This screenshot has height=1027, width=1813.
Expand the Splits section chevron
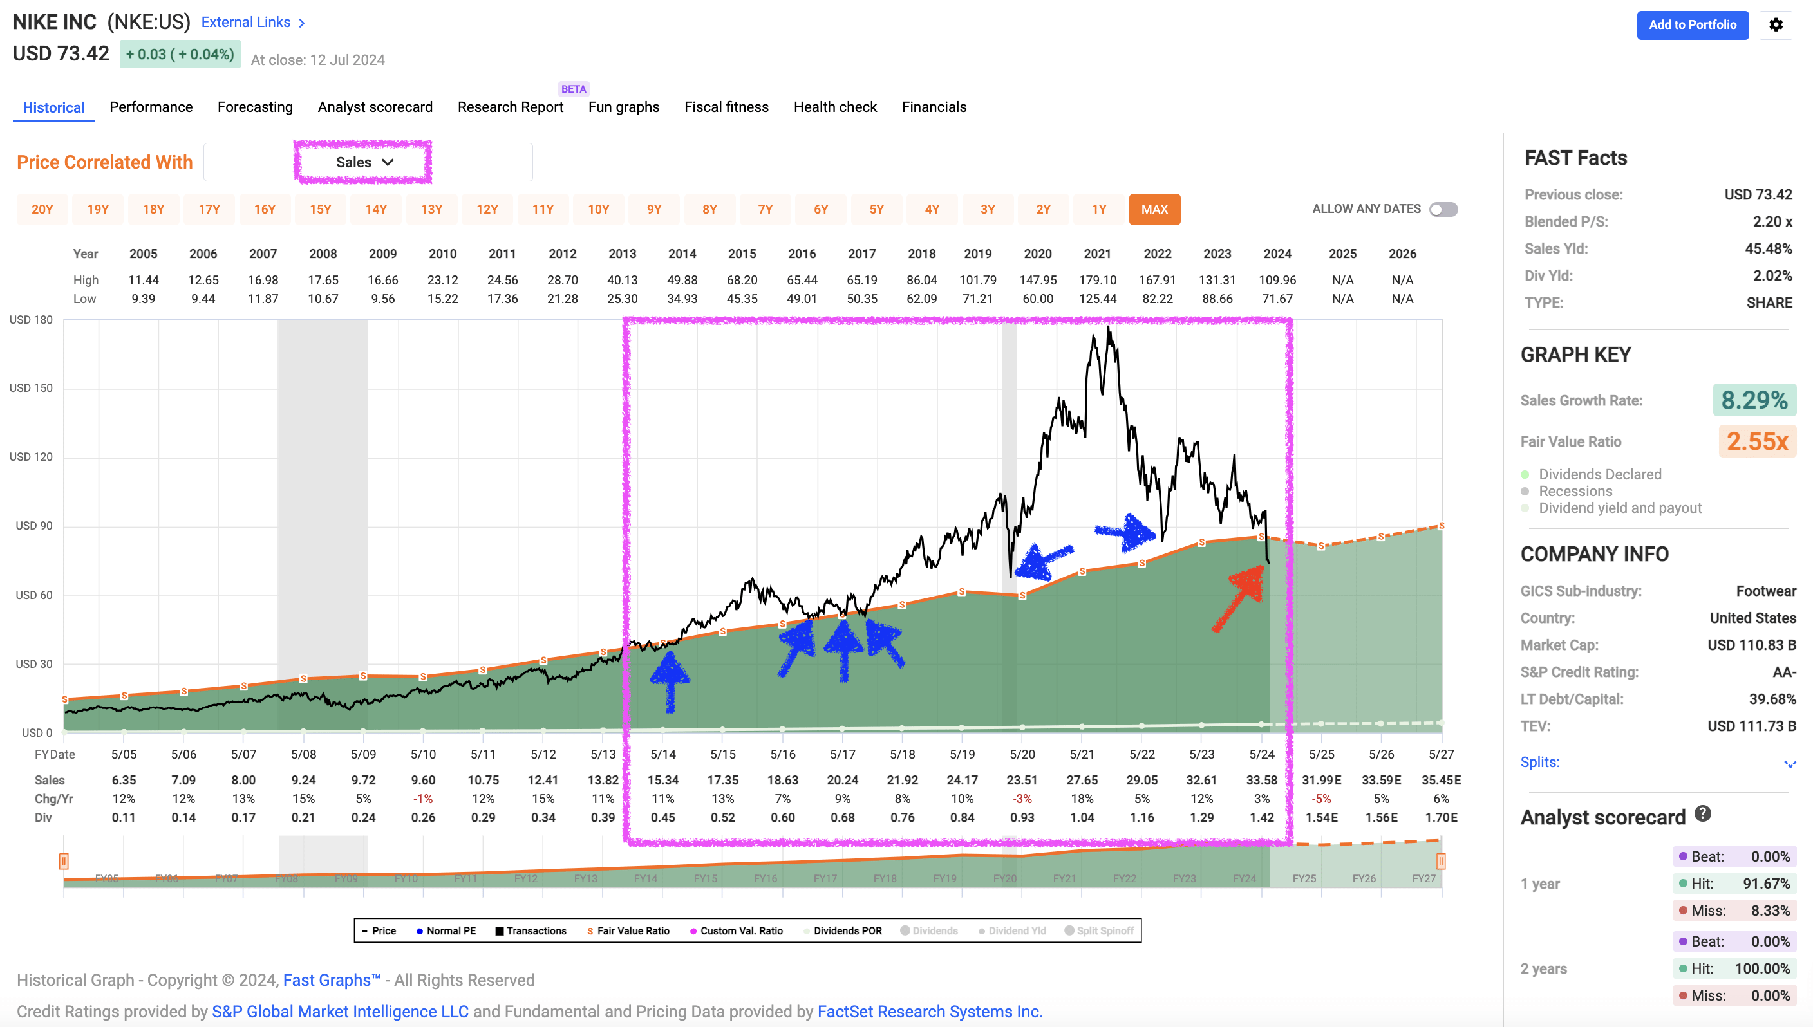coord(1789,764)
